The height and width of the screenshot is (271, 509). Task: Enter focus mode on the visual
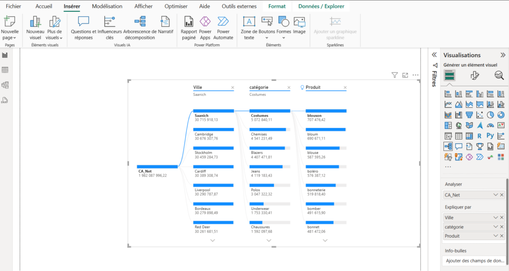[405, 75]
